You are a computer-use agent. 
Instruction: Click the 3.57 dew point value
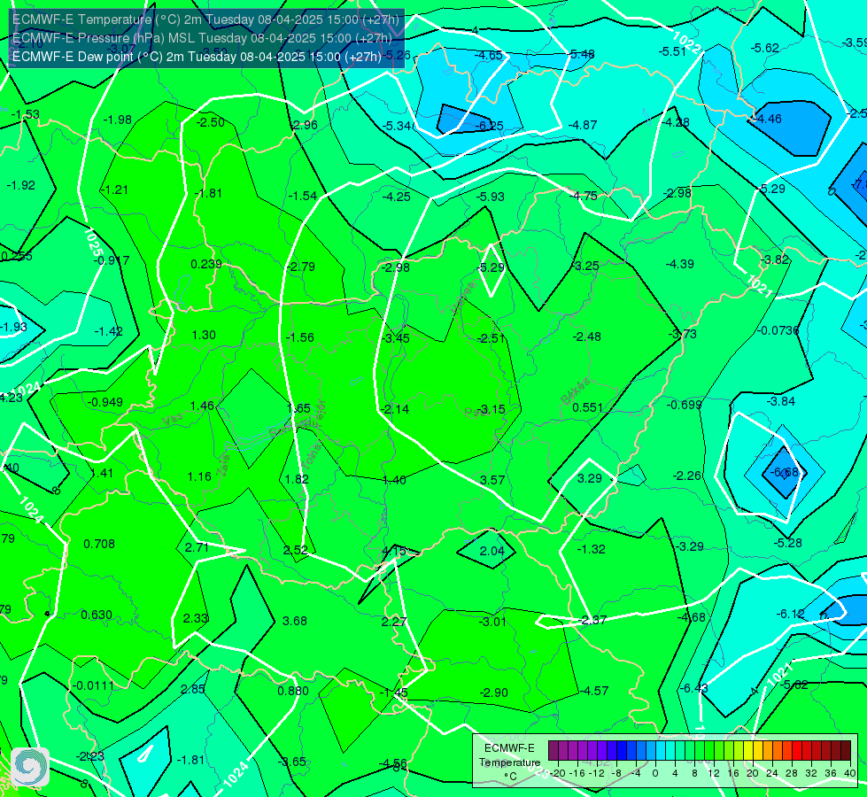click(492, 480)
